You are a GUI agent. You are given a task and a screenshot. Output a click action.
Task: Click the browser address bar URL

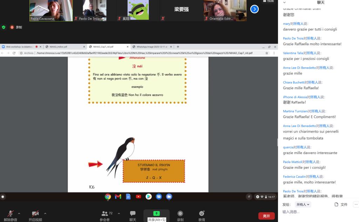[x=144, y=53]
